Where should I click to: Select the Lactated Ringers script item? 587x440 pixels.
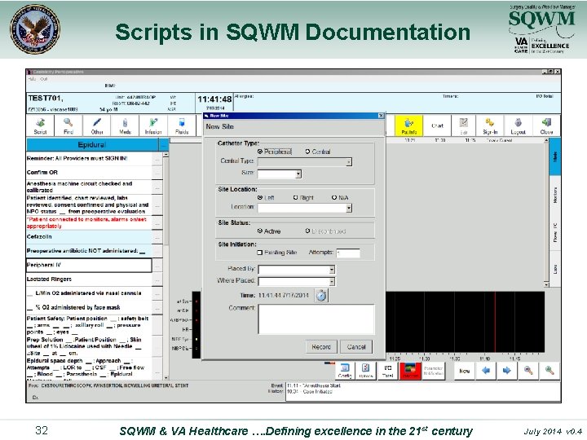pyautogui.click(x=89, y=279)
